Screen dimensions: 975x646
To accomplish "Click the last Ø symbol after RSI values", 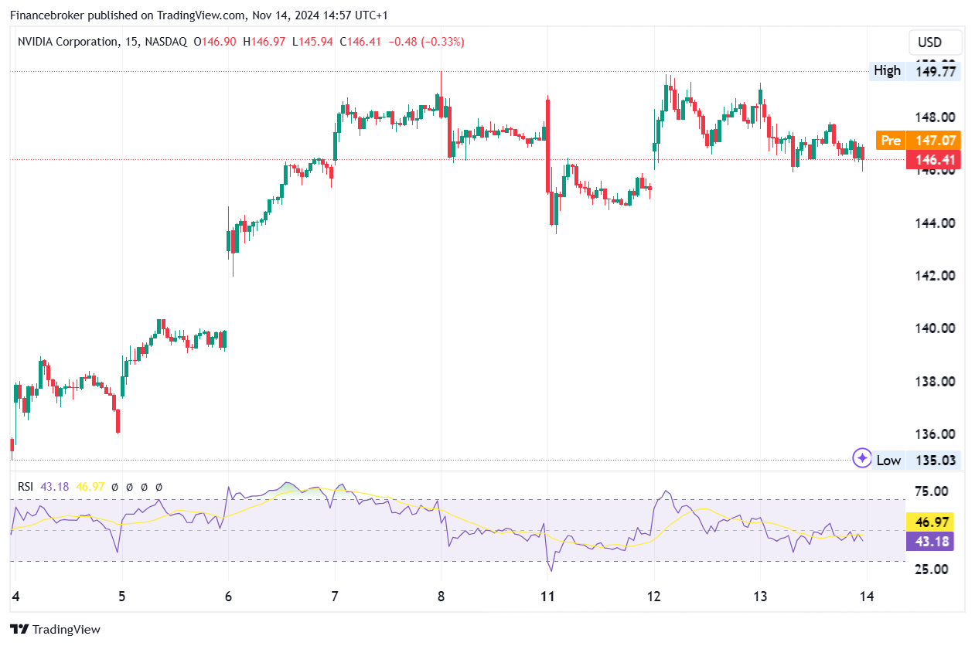I will tap(159, 486).
